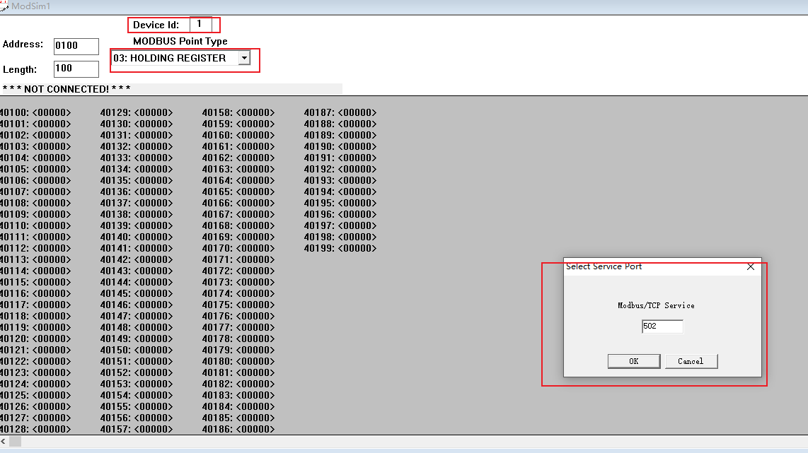
Task: Click the horizontal scrollbar thumb
Action: pos(15,441)
